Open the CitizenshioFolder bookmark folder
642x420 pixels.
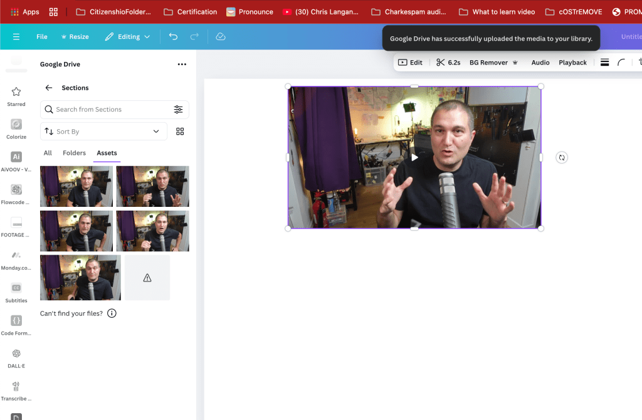click(113, 12)
